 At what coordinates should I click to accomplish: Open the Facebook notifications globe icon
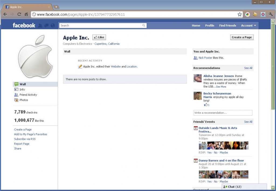[x=53, y=26]
